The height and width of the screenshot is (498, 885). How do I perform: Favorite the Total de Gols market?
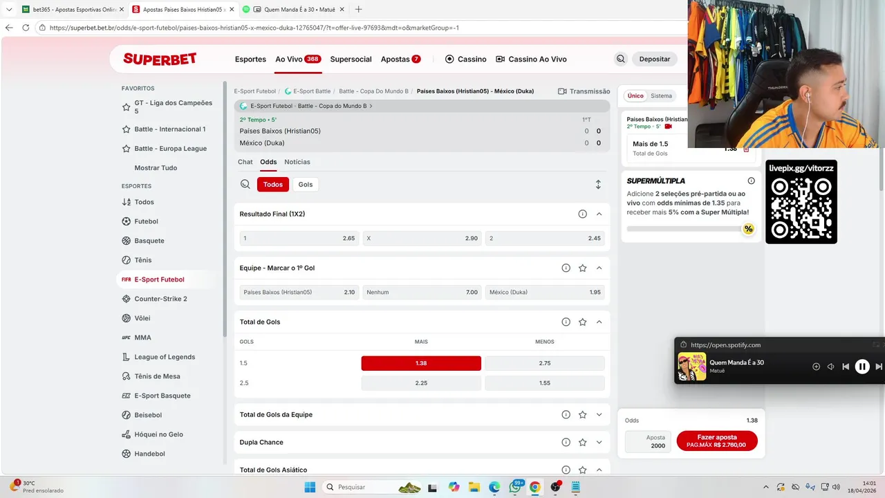click(x=582, y=322)
